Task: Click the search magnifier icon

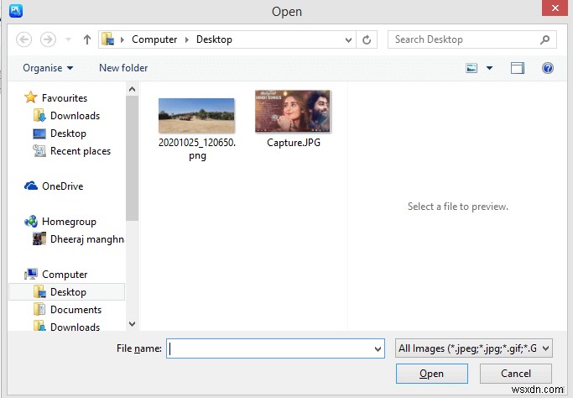Action: tap(544, 39)
